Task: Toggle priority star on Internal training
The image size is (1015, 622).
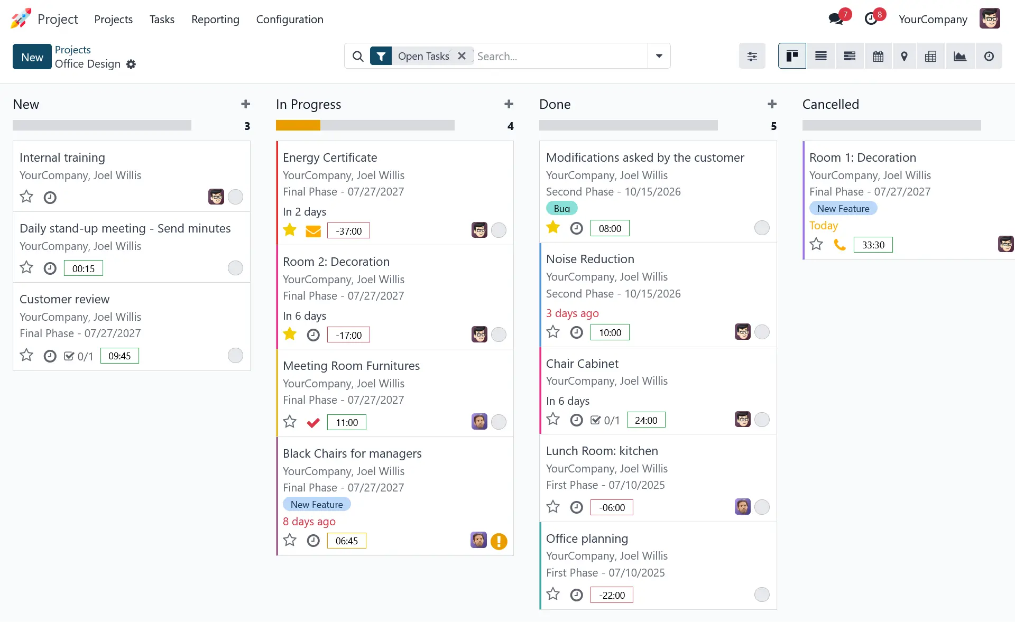Action: click(26, 197)
